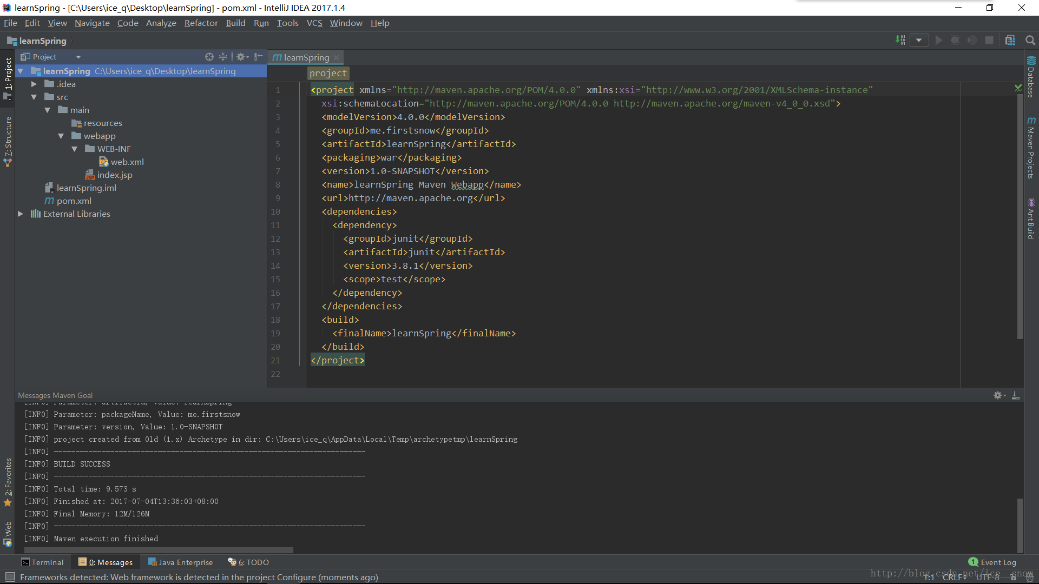Screen dimensions: 1039x584
Task: Open the Java Enterprise tool window
Action: pos(181,562)
